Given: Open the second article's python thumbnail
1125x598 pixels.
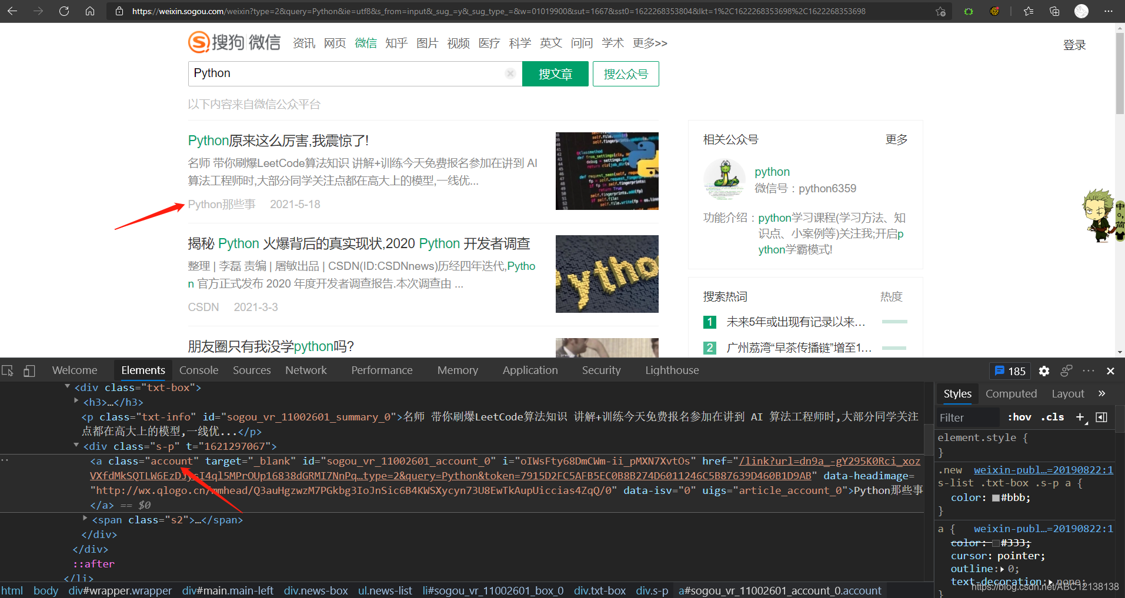Looking at the screenshot, I should [x=607, y=274].
